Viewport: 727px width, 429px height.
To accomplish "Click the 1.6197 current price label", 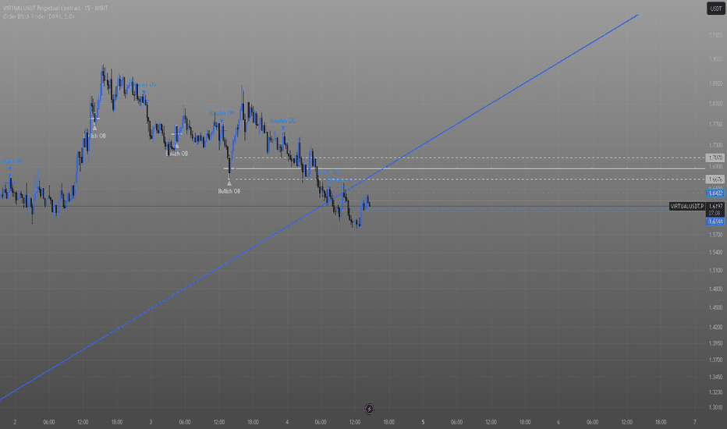I will 715,206.
